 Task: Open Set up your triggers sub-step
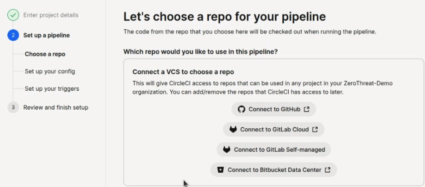pyautogui.click(x=52, y=89)
